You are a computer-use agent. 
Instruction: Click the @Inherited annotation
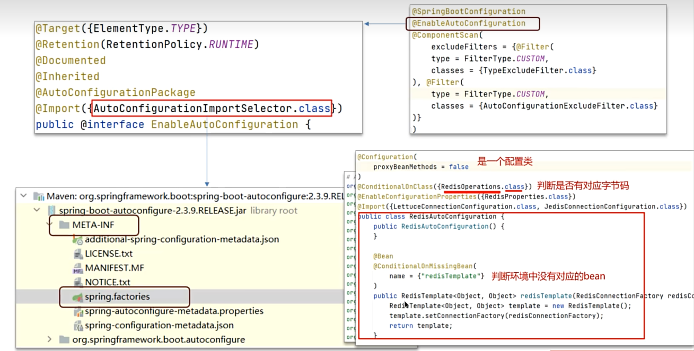pyautogui.click(x=67, y=77)
